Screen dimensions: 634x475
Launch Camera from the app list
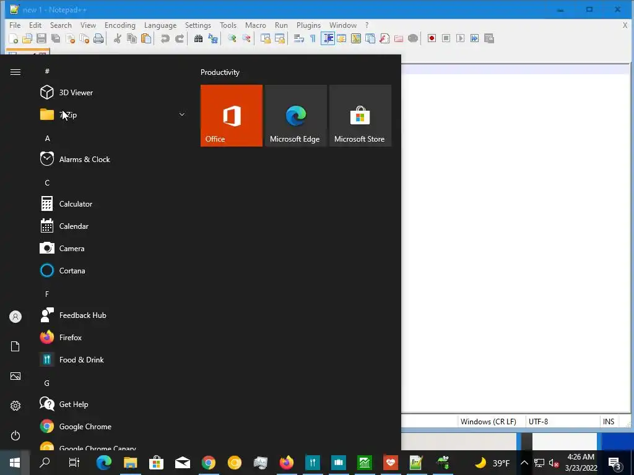tap(113, 249)
